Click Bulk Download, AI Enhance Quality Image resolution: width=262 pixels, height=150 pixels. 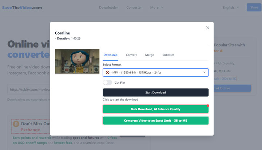pyautogui.click(x=156, y=109)
